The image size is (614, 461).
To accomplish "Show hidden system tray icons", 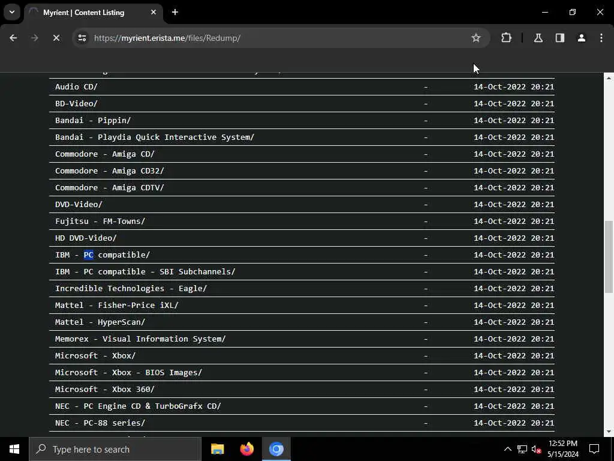I will point(507,449).
